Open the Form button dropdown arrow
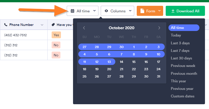The height and width of the screenshot is (109, 209). [159, 11]
